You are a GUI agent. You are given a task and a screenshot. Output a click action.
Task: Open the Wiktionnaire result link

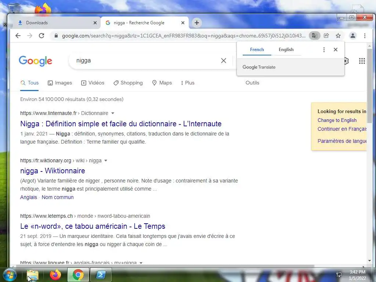click(53, 171)
